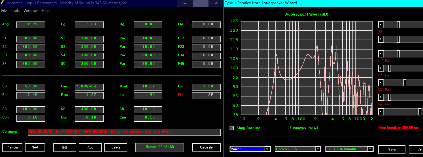Click the Record 26 of 160 indicator
This screenshot has height=157, width=423.
(160, 147)
